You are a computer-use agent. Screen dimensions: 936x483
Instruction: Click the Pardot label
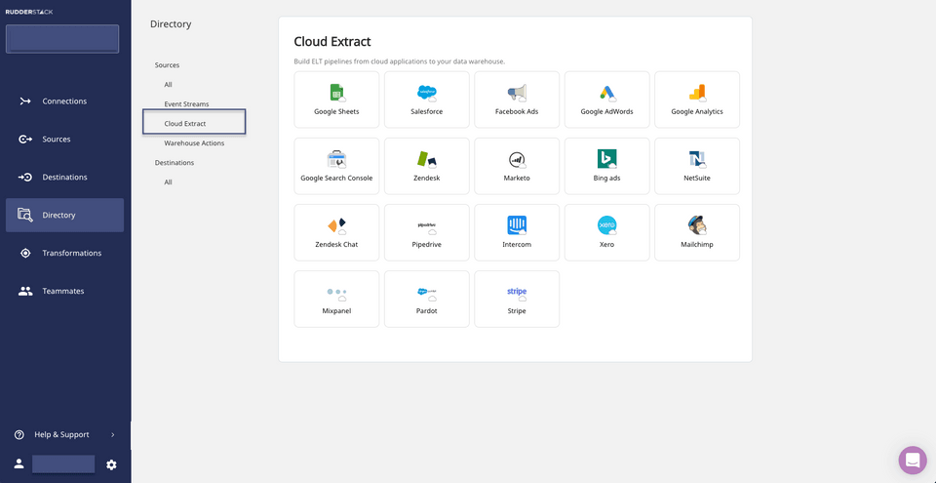pyautogui.click(x=427, y=311)
